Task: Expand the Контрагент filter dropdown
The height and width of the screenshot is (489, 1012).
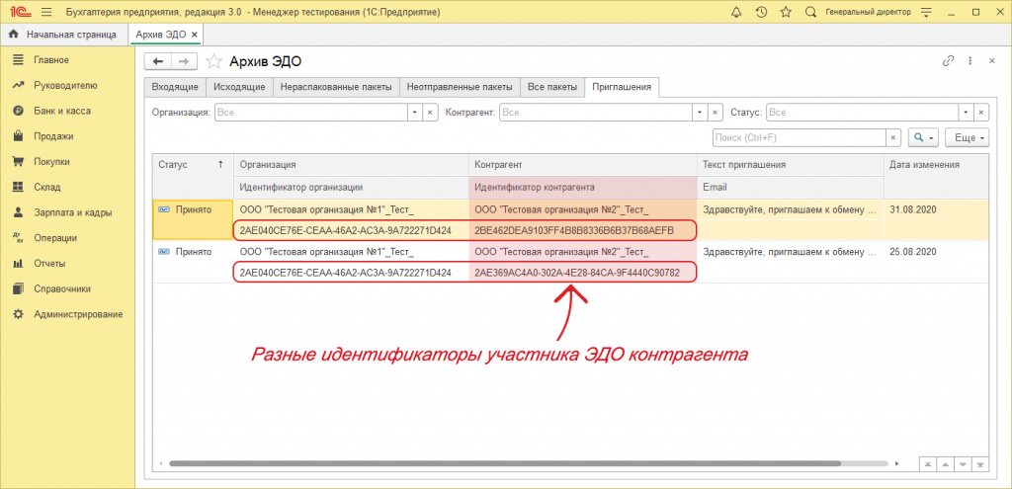Action: 700,113
